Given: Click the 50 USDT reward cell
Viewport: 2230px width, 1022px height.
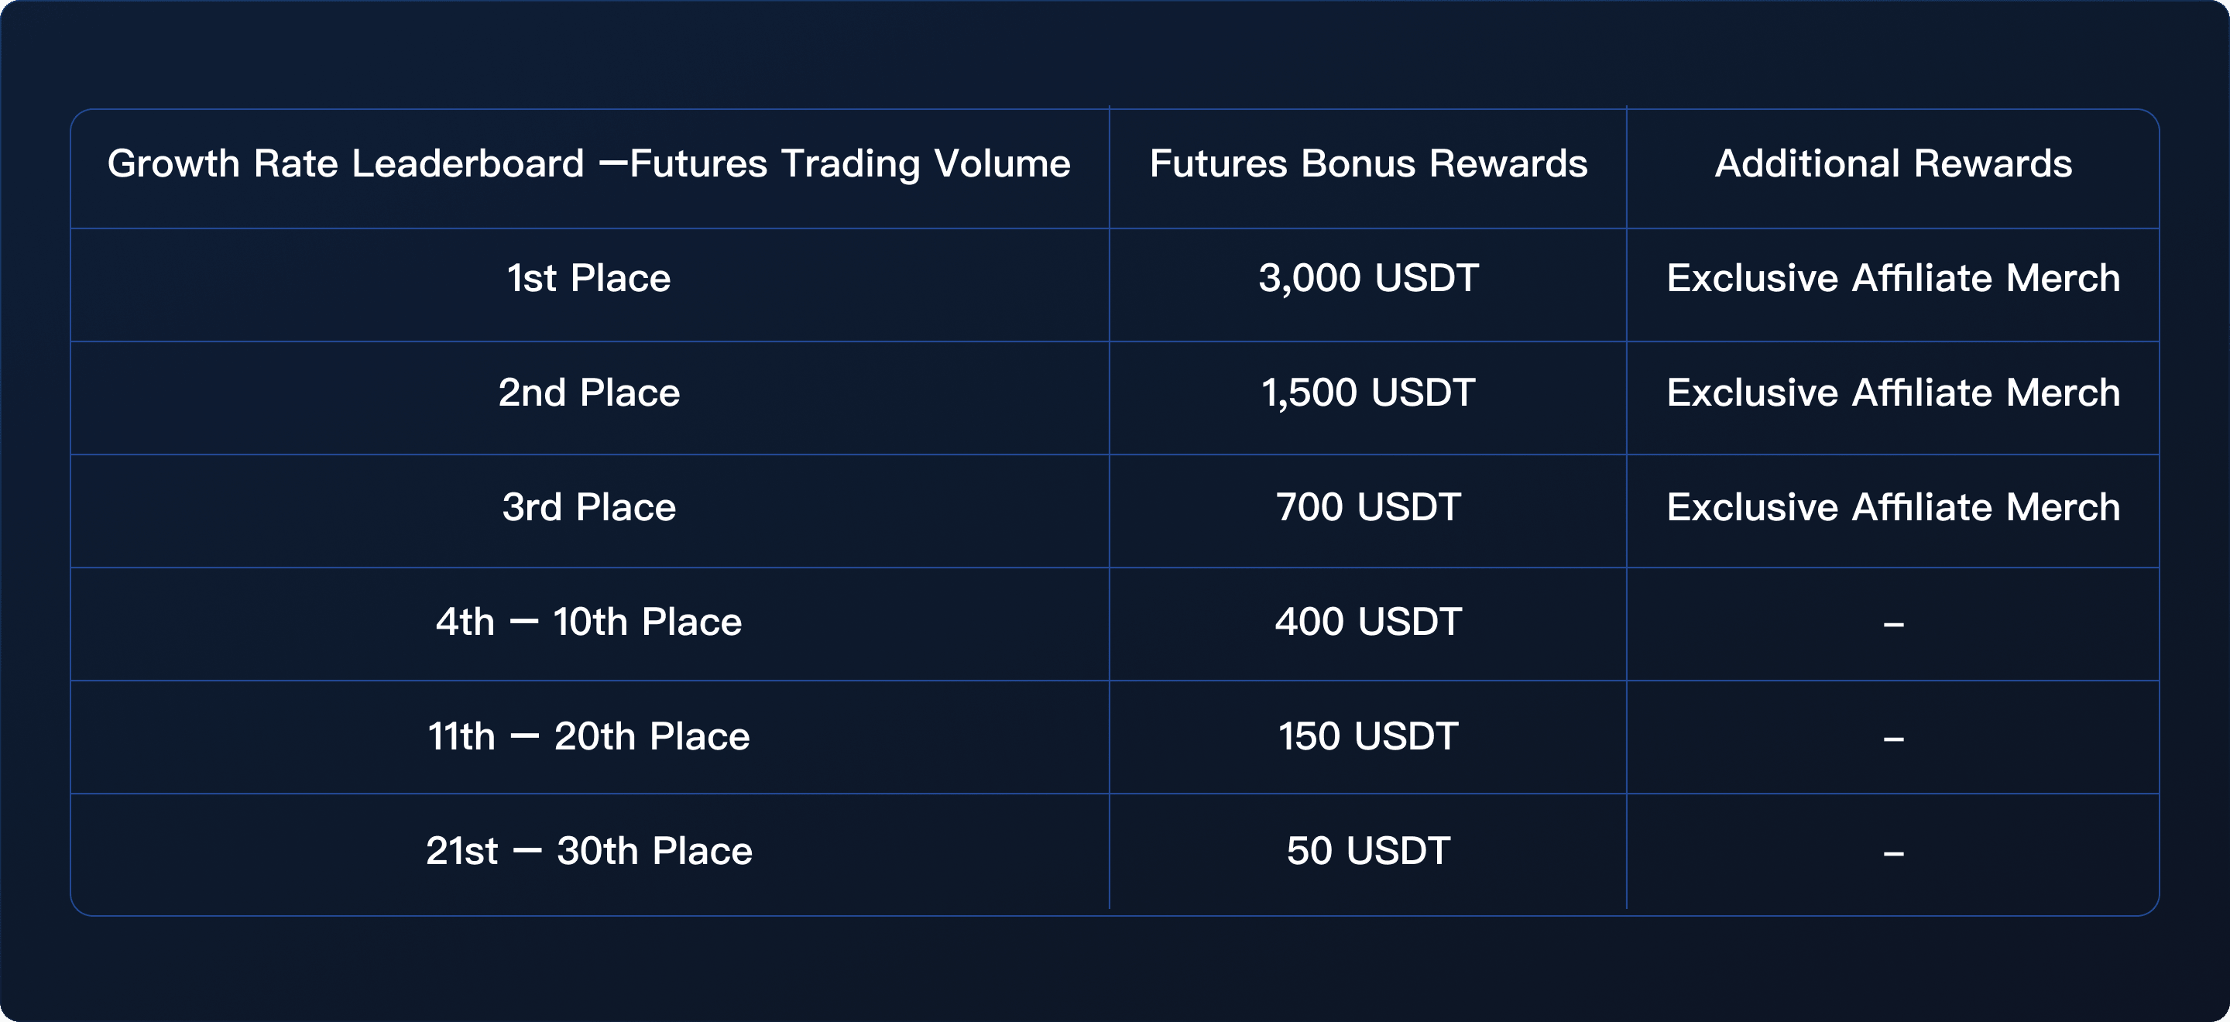Looking at the screenshot, I should [1367, 851].
